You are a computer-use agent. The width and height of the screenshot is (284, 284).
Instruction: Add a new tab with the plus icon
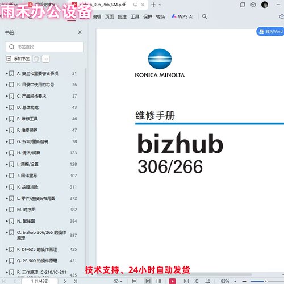point(153,5)
